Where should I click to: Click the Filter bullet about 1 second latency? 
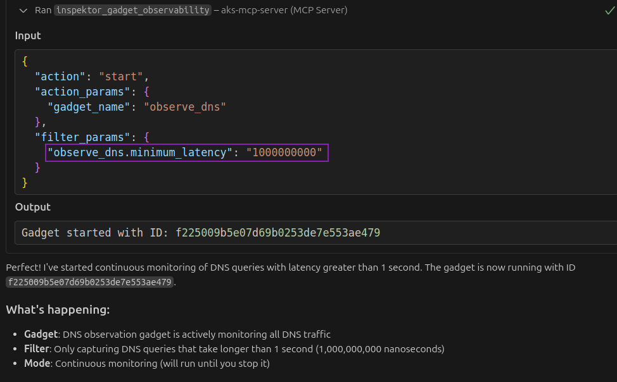234,349
